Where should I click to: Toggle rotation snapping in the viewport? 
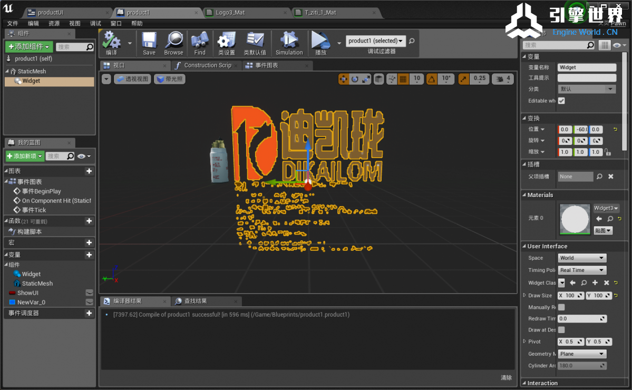[432, 79]
